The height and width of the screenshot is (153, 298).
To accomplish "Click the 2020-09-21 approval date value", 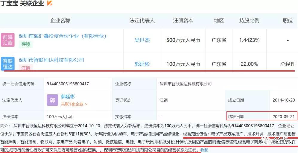I will pyautogui.click(x=284, y=116).
